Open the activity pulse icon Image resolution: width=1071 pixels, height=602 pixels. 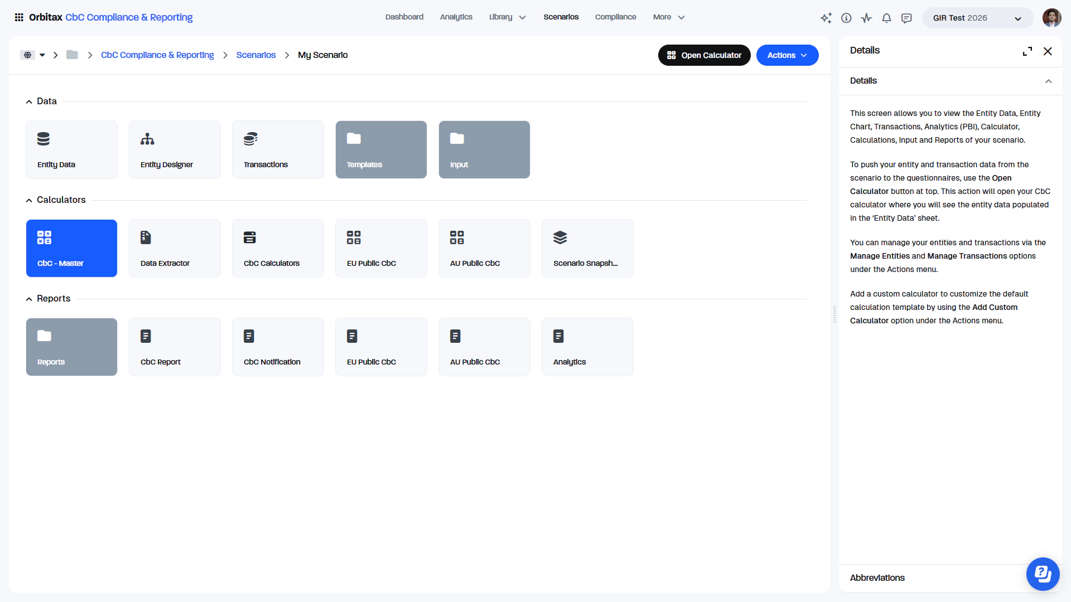click(x=866, y=18)
